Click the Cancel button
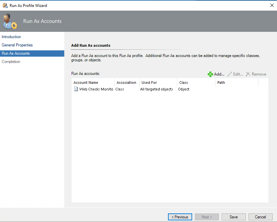 tap(260, 217)
